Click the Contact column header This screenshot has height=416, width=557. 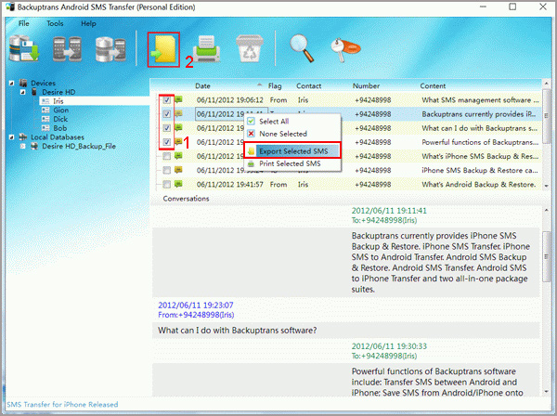click(309, 86)
